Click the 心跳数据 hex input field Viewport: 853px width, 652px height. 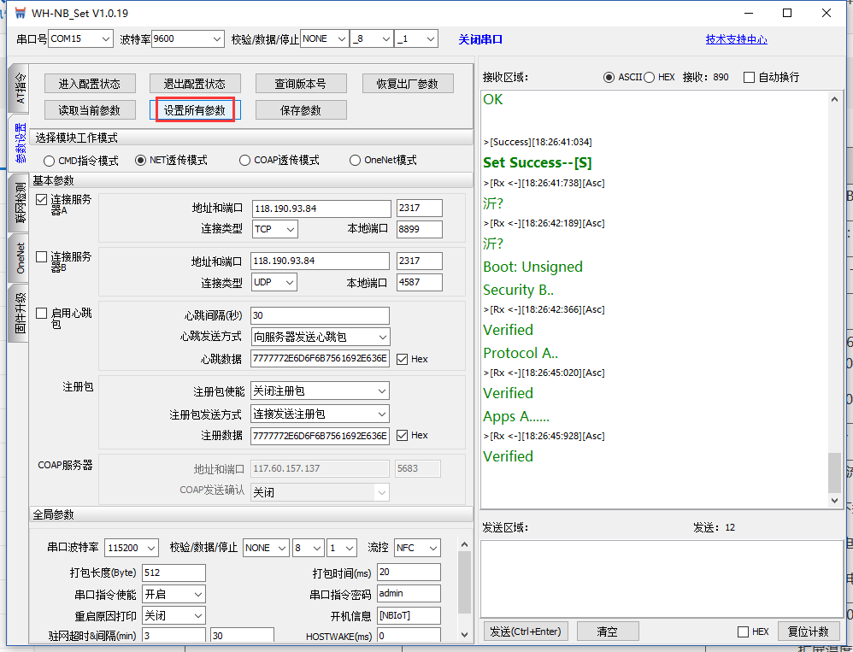321,359
